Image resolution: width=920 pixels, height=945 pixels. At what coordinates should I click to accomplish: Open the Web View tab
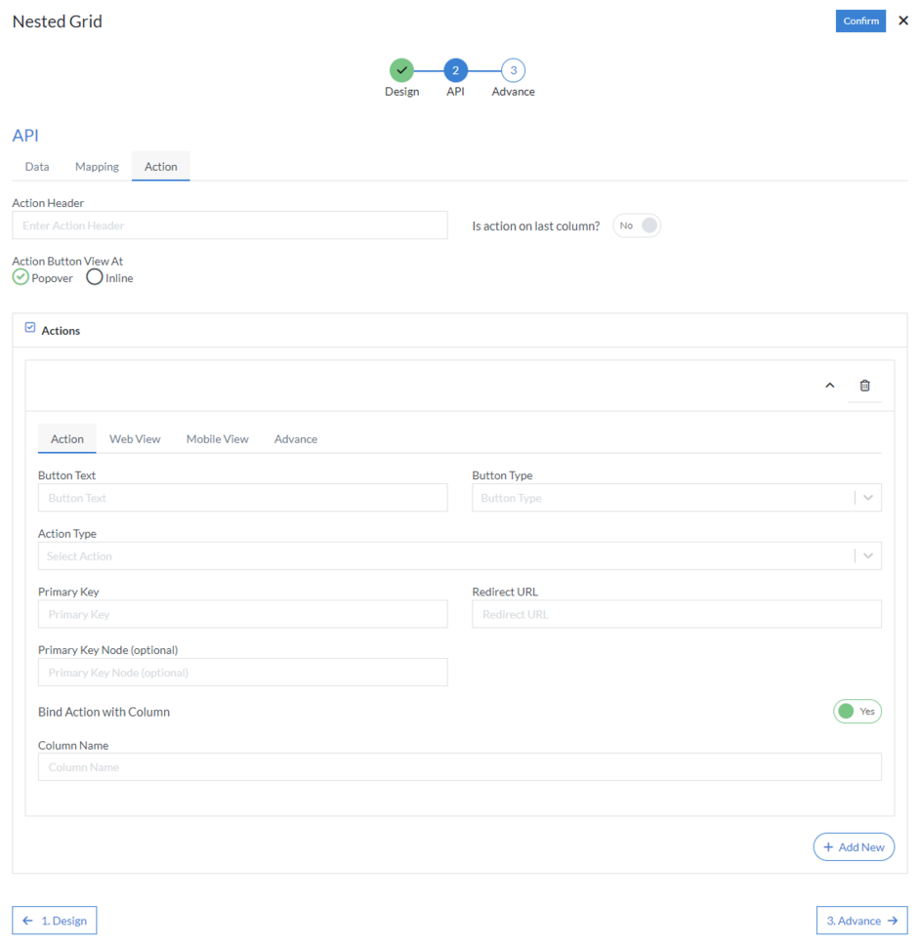tap(135, 439)
